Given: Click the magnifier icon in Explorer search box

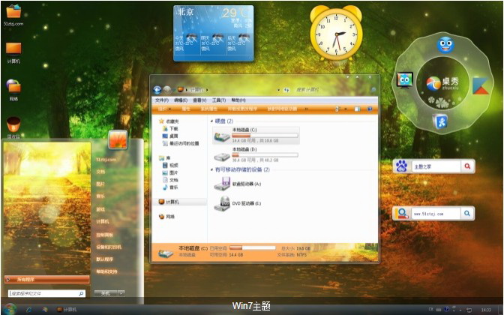Looking at the screenshot, I should pyautogui.click(x=373, y=90).
